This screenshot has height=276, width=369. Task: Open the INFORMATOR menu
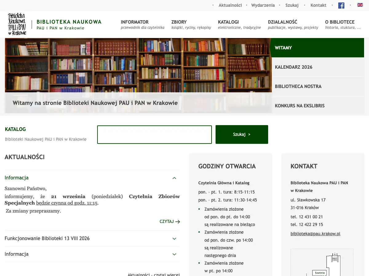tap(142, 25)
